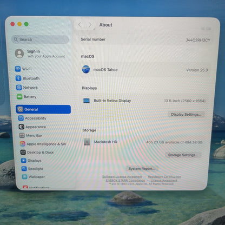Open Storage Settings button
The width and height of the screenshot is (225, 225).
pos(183,155)
